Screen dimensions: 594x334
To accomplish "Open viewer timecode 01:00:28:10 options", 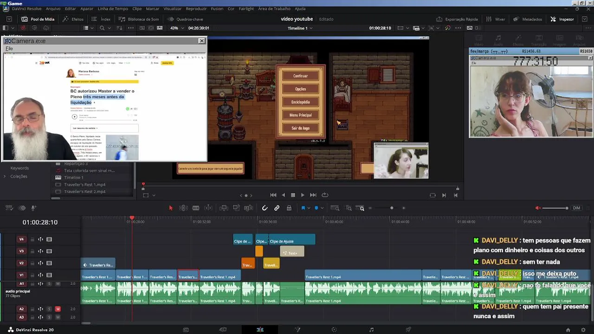I will pyautogui.click(x=380, y=28).
